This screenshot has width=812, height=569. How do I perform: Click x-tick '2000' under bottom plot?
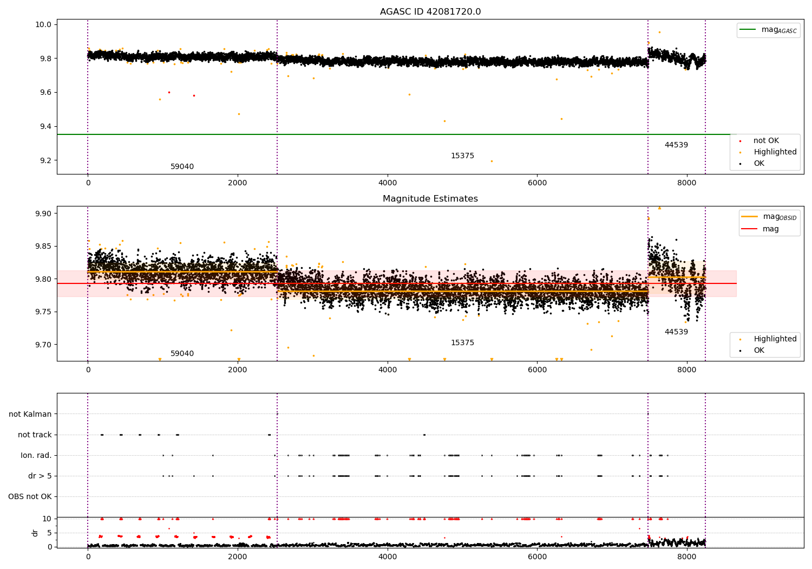pyautogui.click(x=238, y=557)
